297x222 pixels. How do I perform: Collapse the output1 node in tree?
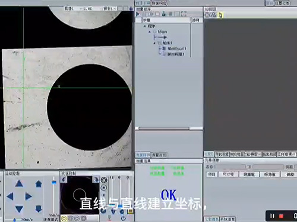tap(154, 43)
